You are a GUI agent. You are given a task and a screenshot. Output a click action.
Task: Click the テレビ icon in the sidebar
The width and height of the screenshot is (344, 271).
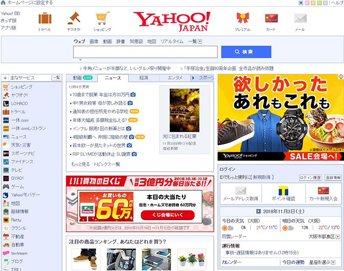(6, 170)
